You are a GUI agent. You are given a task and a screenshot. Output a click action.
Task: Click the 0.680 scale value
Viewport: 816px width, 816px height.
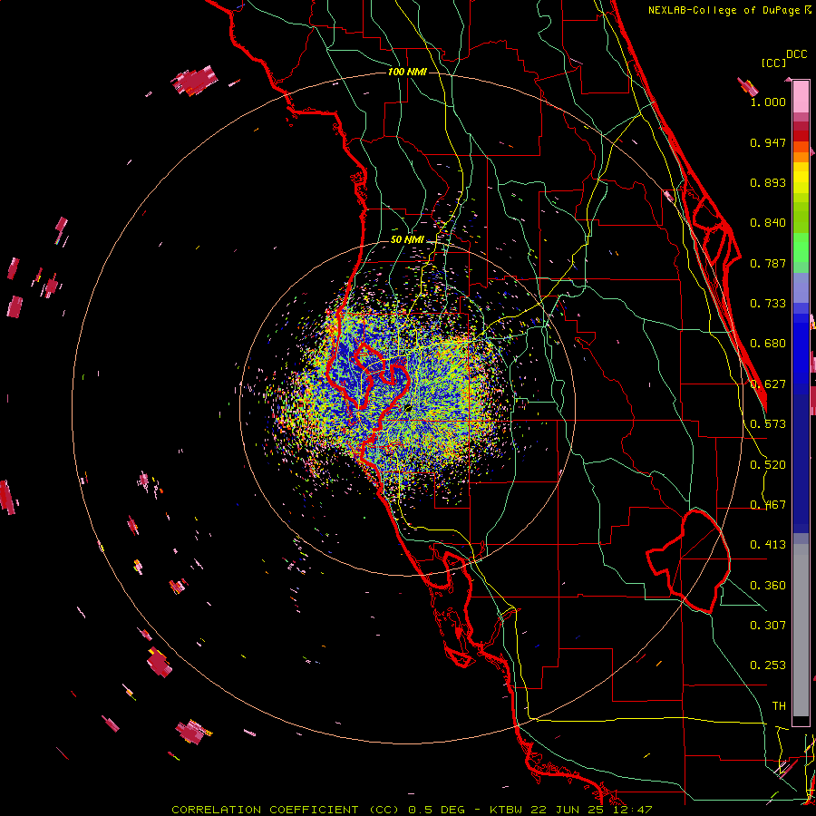pos(768,344)
